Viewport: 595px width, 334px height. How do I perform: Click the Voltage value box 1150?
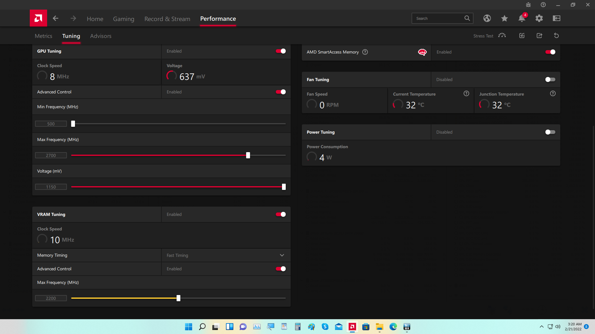pos(51,187)
